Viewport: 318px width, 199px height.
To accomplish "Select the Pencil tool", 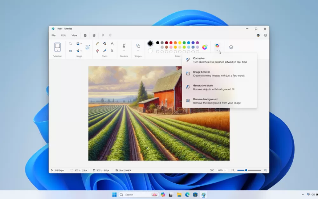I will tap(97, 43).
